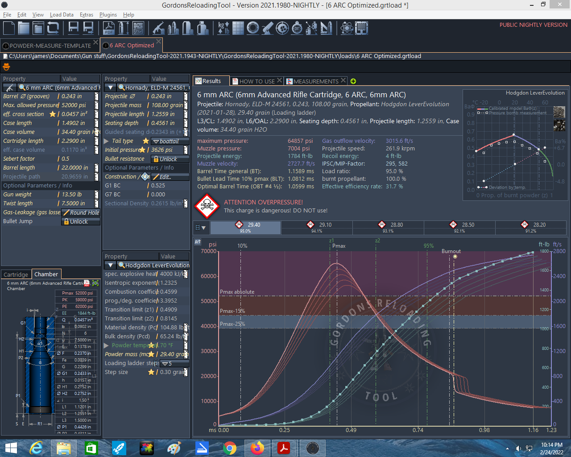Select the 28.80 grain ladder step
Viewport: 571px width, 457px height.
pyautogui.click(x=388, y=228)
